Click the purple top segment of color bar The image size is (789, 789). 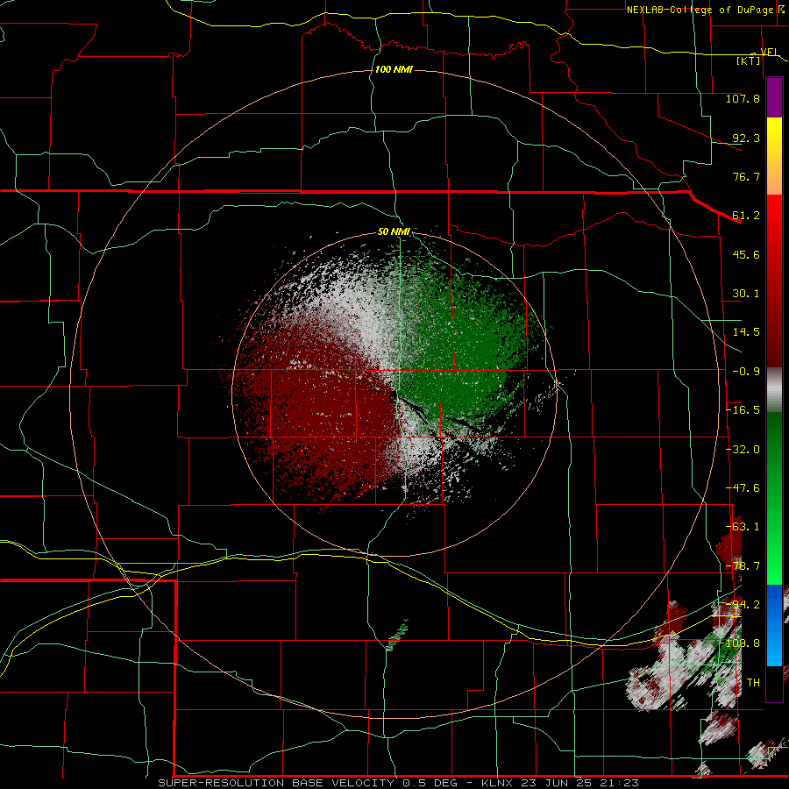[x=774, y=97]
